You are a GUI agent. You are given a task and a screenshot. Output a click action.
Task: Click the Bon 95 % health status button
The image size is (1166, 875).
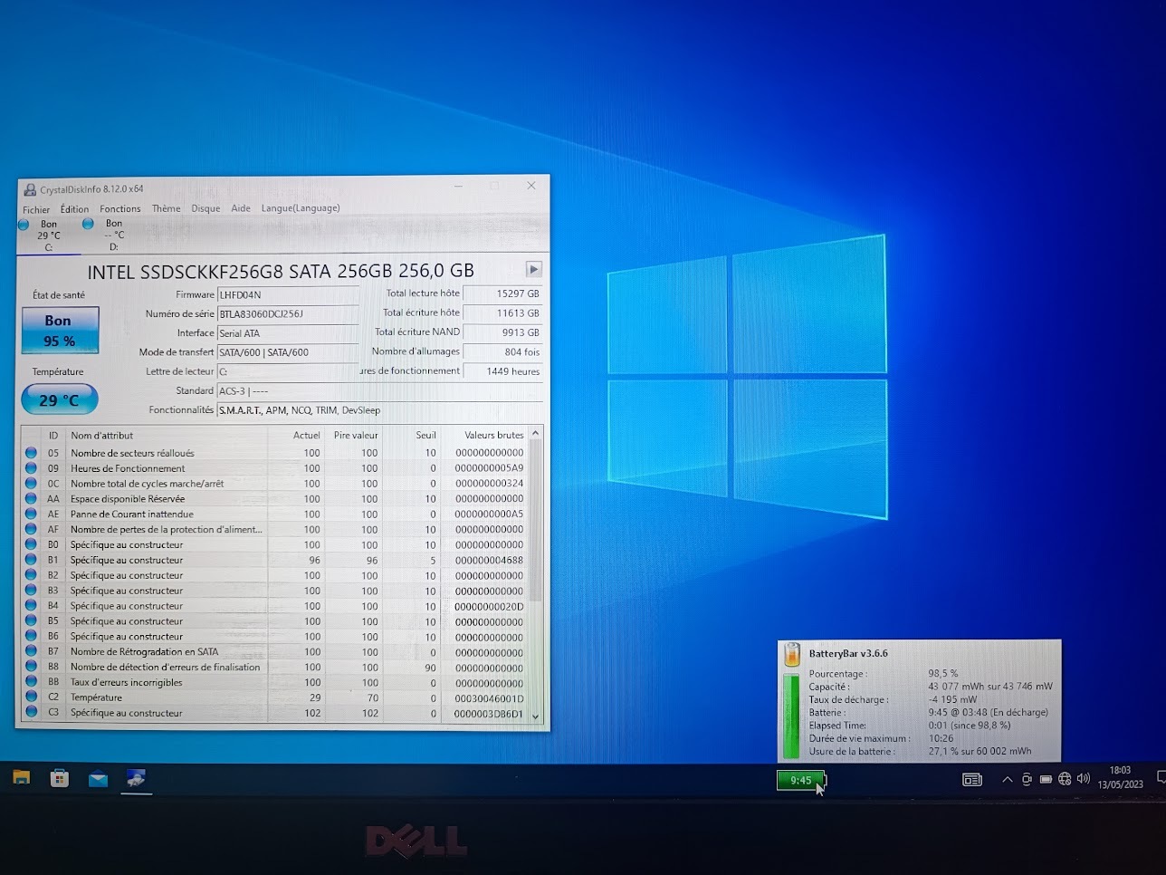[x=60, y=330]
